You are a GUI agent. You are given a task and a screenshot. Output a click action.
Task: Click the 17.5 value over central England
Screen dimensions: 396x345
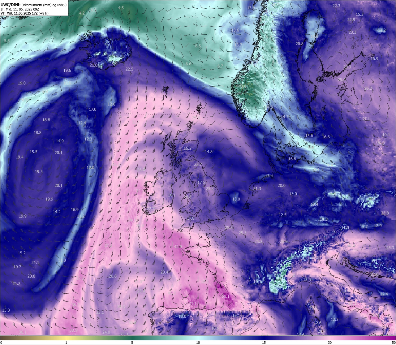(x=201, y=182)
